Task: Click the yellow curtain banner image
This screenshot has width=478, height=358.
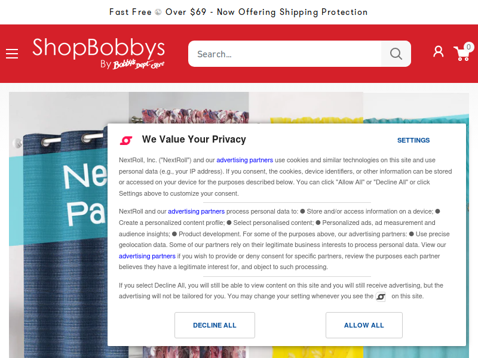Action: point(306,108)
